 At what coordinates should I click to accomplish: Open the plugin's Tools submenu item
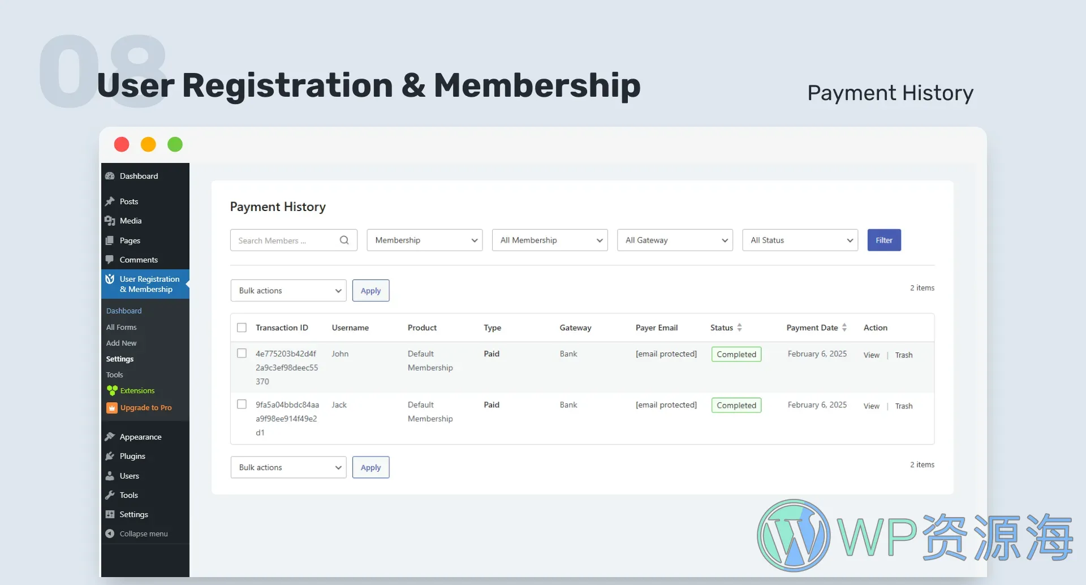point(114,375)
